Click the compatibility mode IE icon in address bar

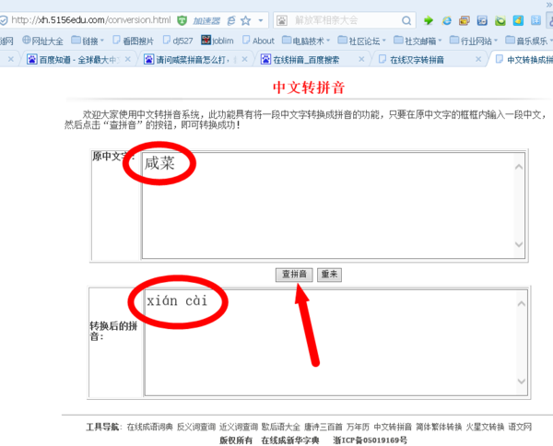point(231,20)
